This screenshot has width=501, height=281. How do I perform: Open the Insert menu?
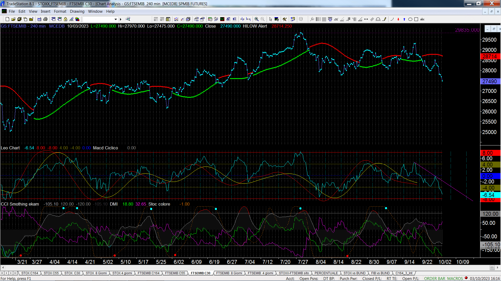[x=46, y=11]
